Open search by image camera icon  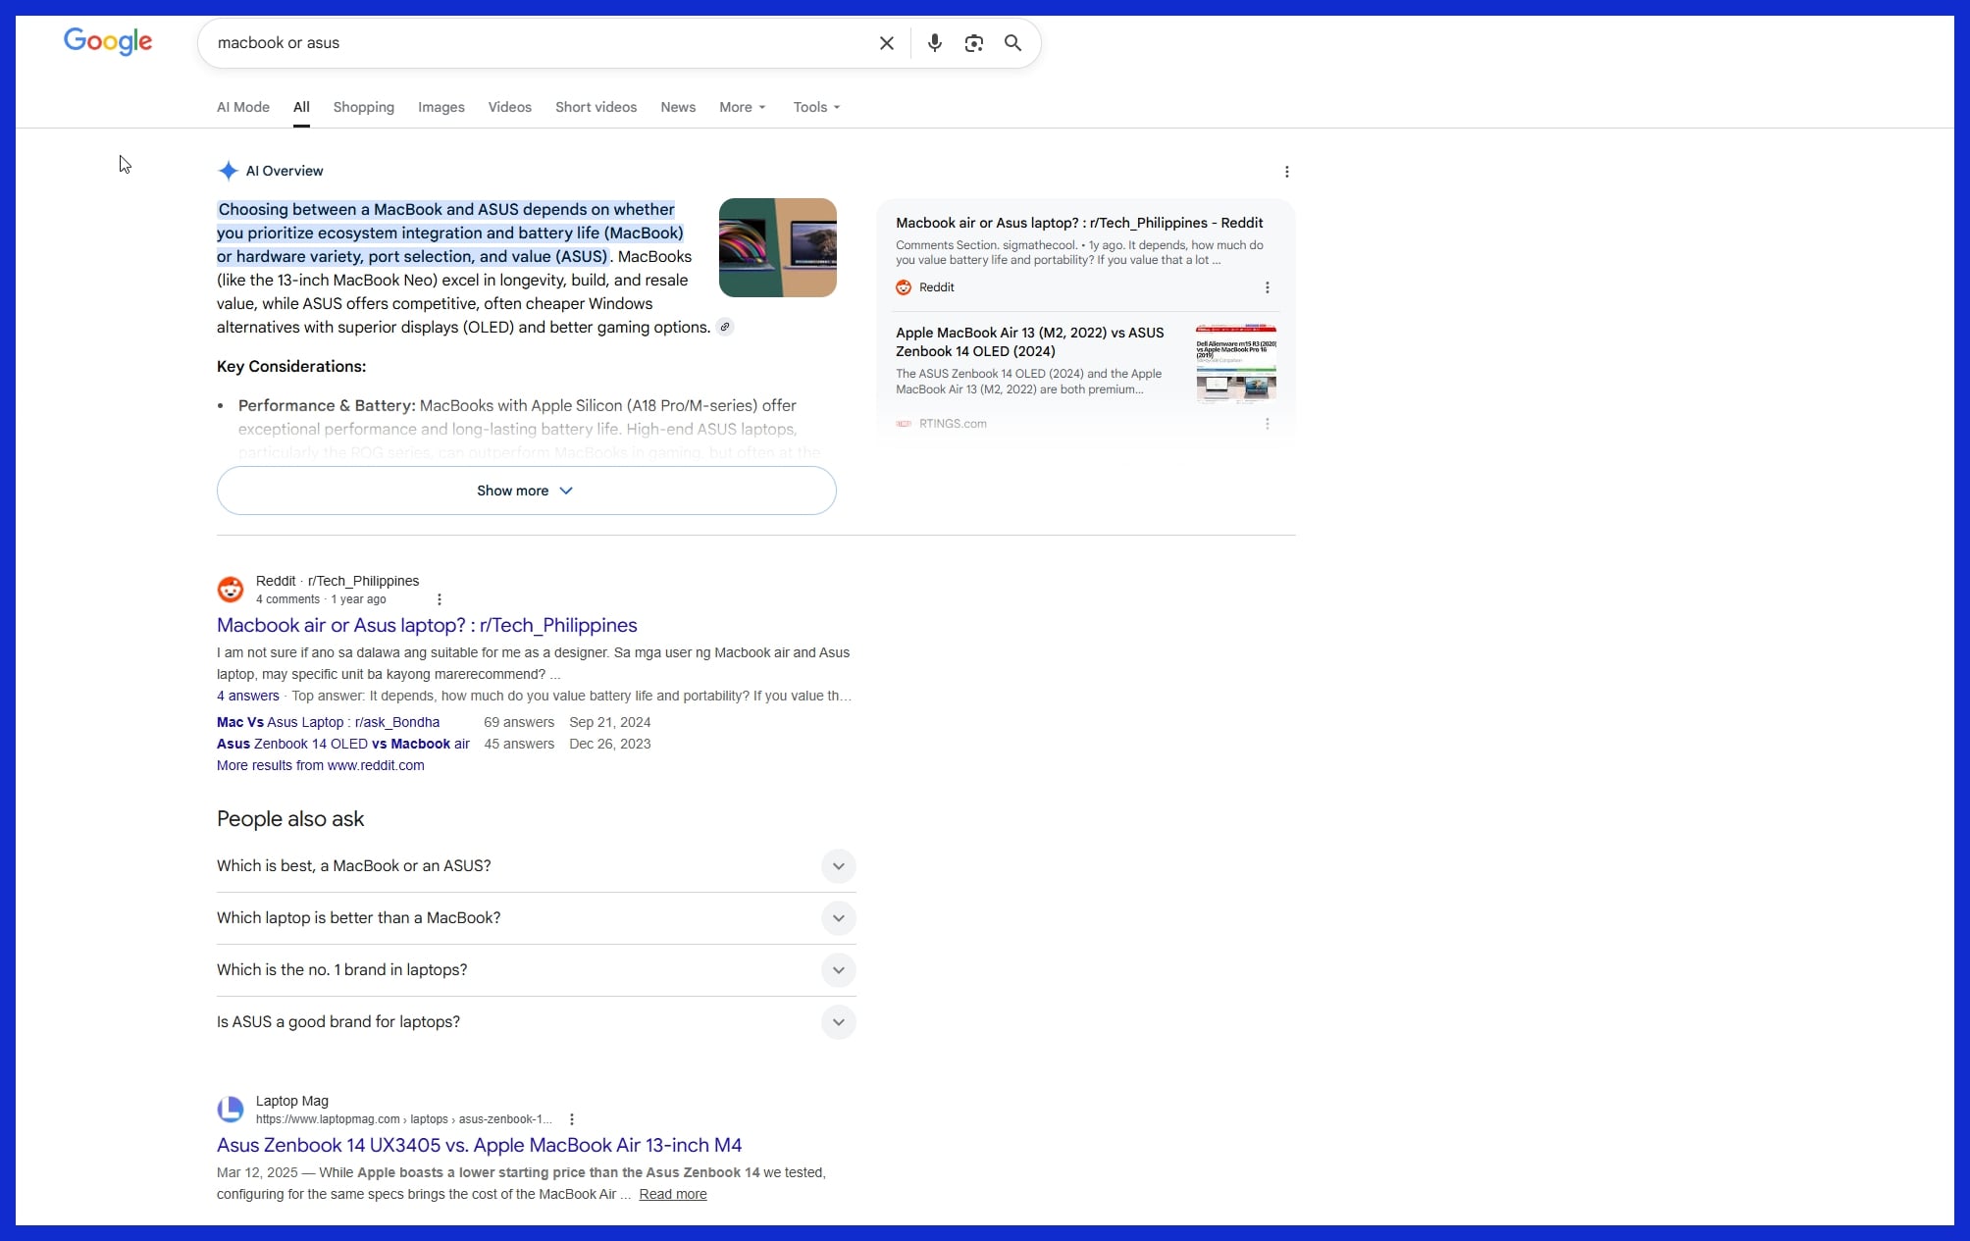pos(974,43)
